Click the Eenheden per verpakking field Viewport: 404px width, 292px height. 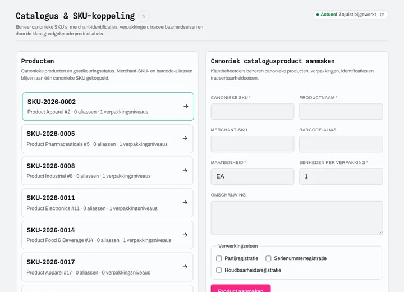[x=341, y=176]
